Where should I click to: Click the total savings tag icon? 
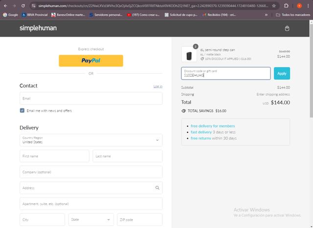coord(183,111)
